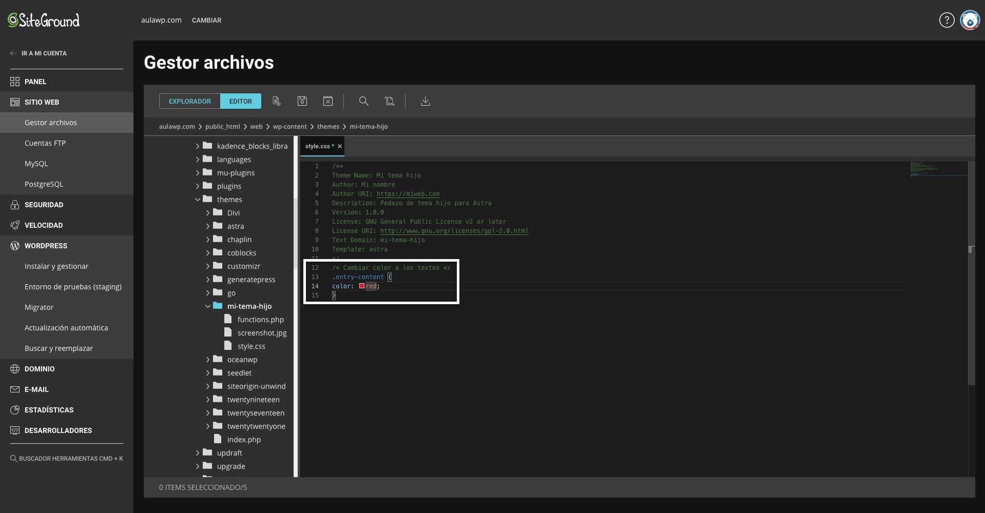Open Actualización automática
This screenshot has height=513, width=985.
pyautogui.click(x=67, y=328)
